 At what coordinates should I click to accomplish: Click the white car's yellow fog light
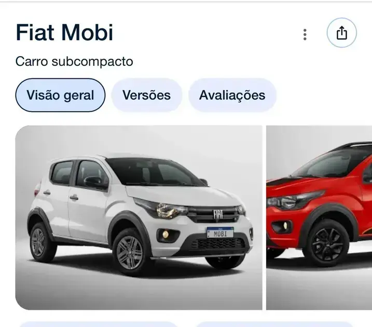pos(166,235)
